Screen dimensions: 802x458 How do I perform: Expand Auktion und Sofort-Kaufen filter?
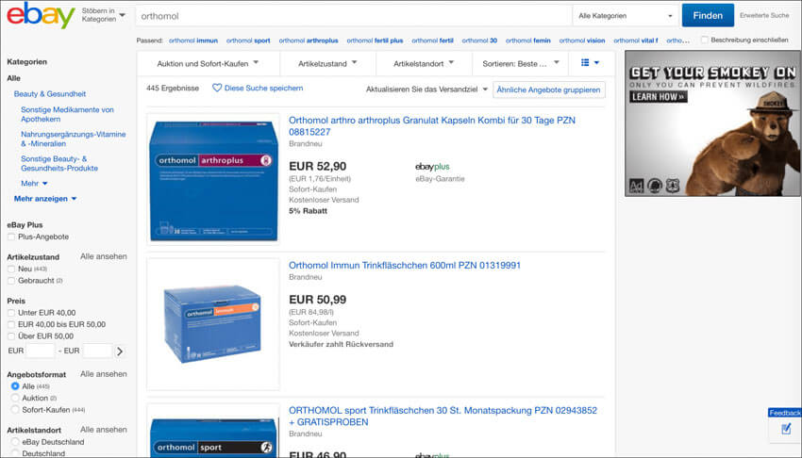tap(208, 63)
